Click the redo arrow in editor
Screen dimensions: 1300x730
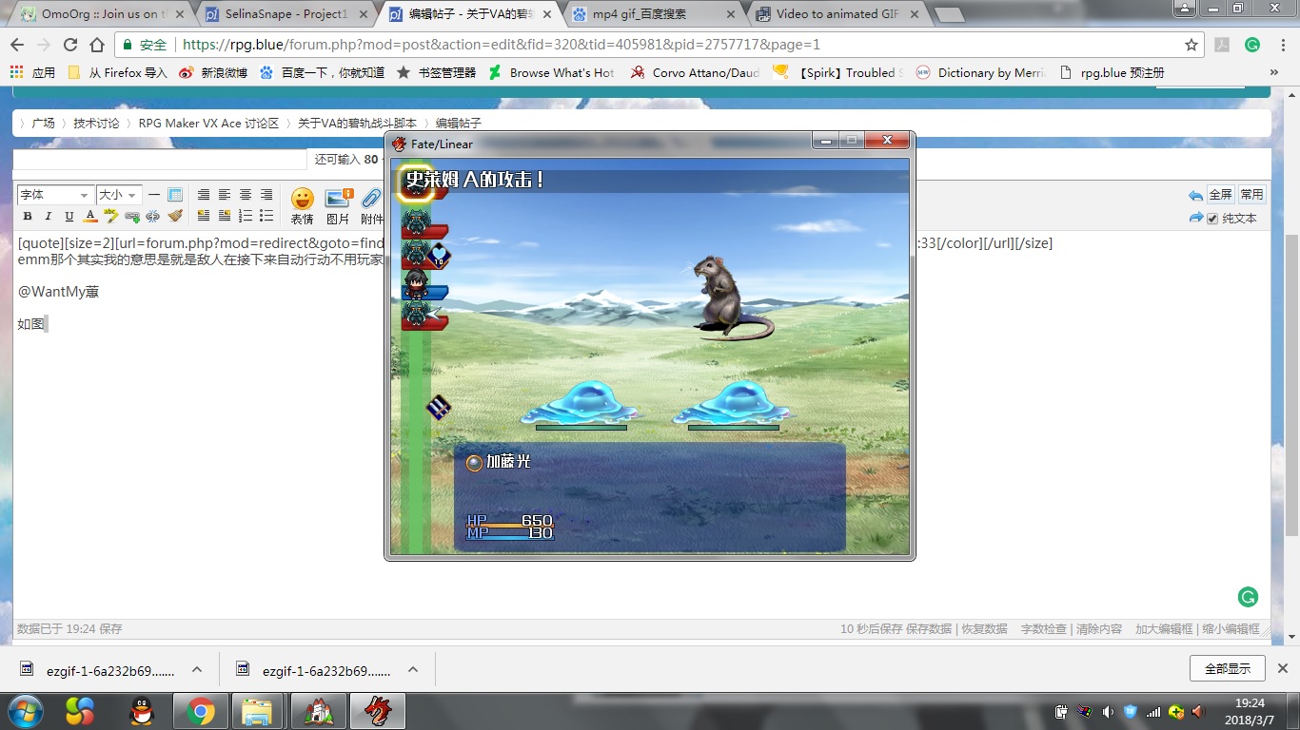click(x=1195, y=218)
